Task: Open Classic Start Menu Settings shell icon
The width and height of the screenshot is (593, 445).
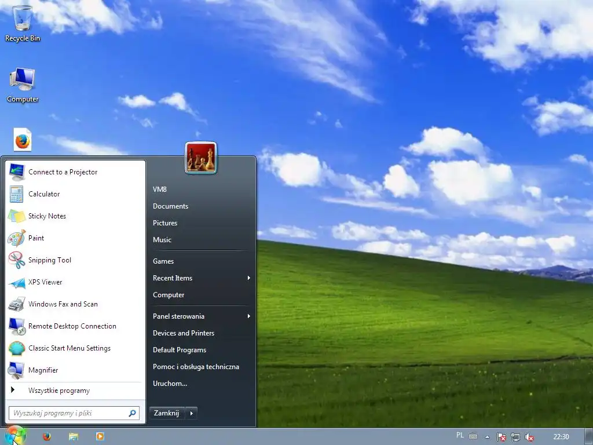Action: tap(17, 348)
